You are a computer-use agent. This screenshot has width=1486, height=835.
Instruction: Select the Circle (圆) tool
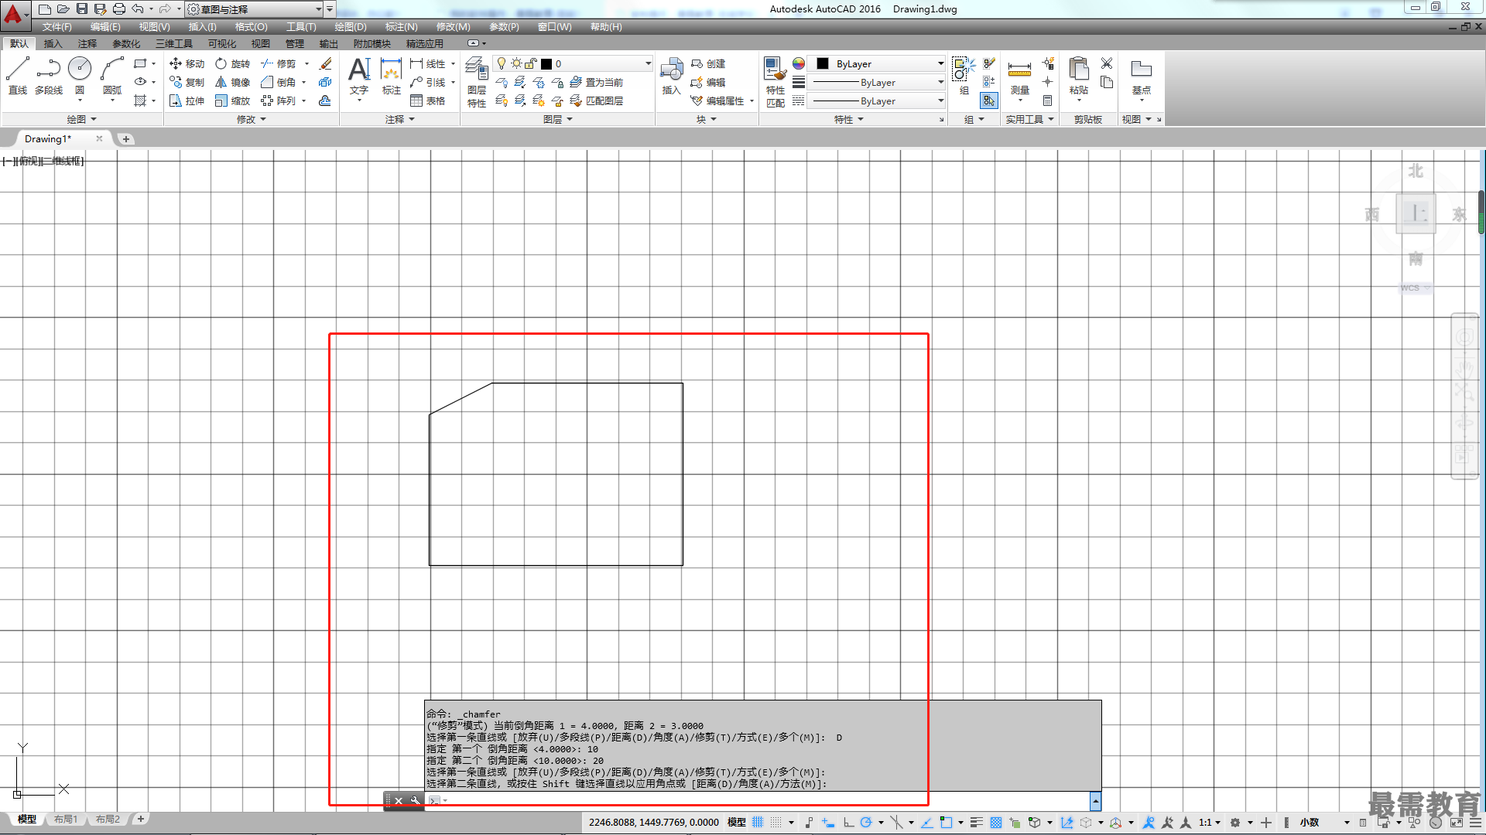point(80,76)
